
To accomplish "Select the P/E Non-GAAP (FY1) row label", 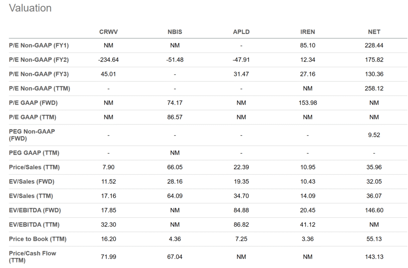I will pos(39,45).
